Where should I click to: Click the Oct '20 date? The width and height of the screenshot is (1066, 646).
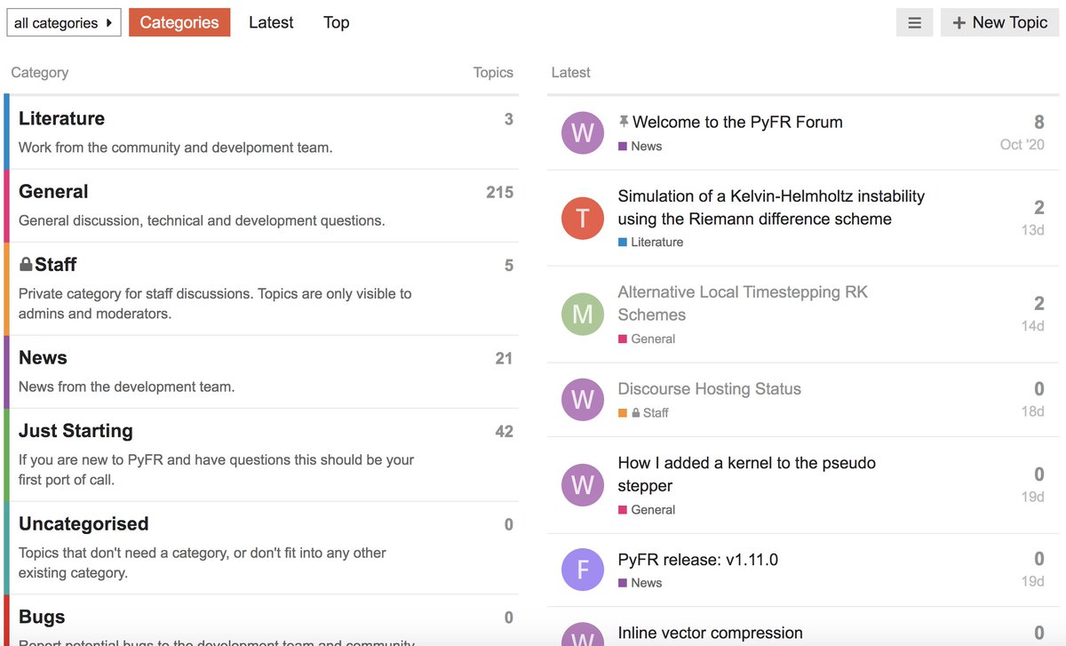pyautogui.click(x=1022, y=144)
